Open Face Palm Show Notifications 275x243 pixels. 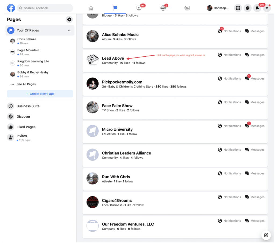pos(229,102)
